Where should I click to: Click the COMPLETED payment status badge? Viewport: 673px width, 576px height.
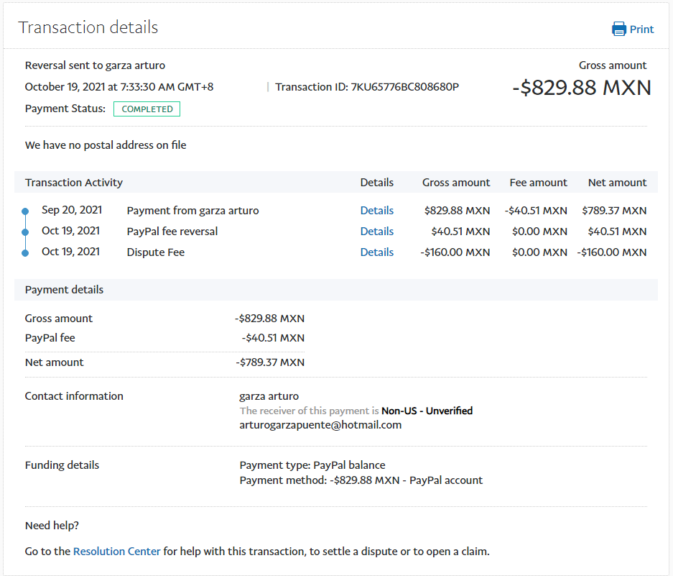coord(147,109)
